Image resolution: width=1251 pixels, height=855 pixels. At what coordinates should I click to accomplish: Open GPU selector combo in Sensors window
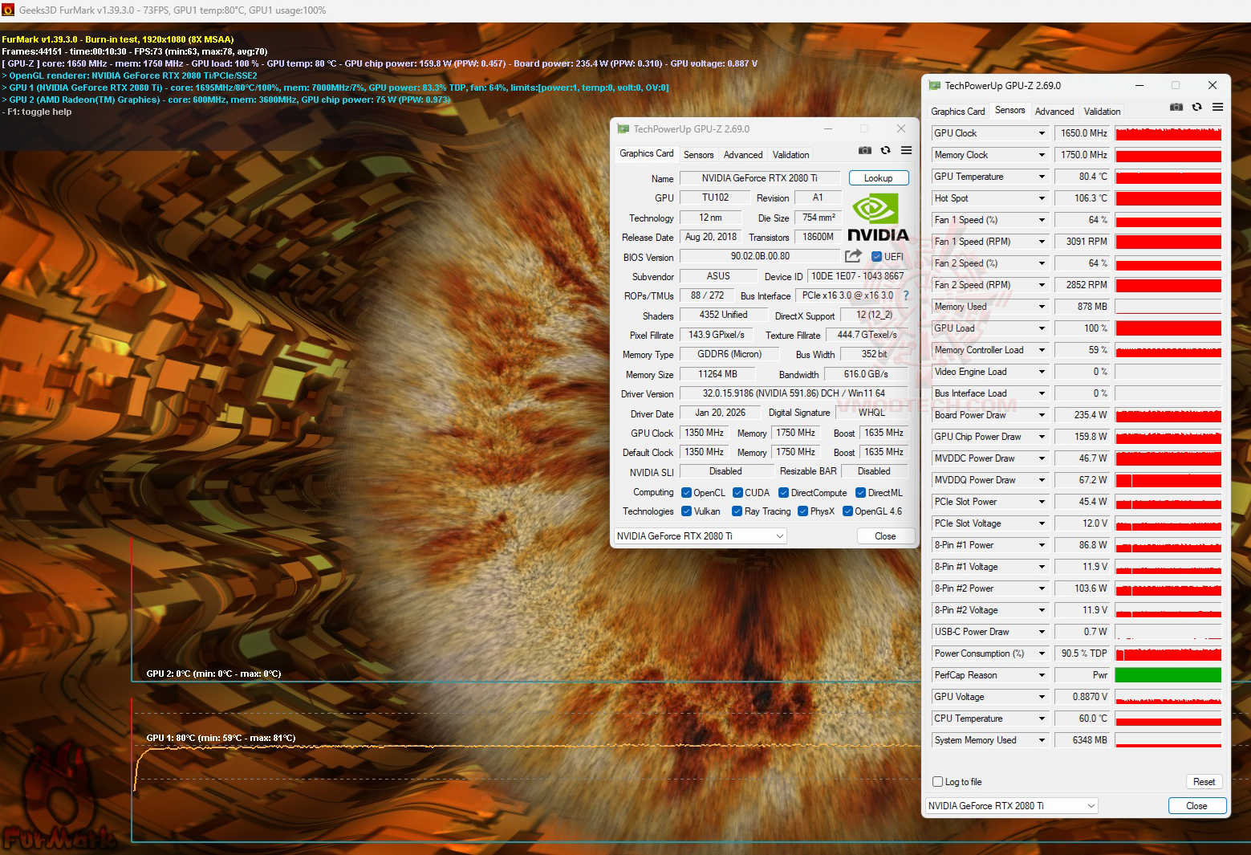coord(1012,805)
